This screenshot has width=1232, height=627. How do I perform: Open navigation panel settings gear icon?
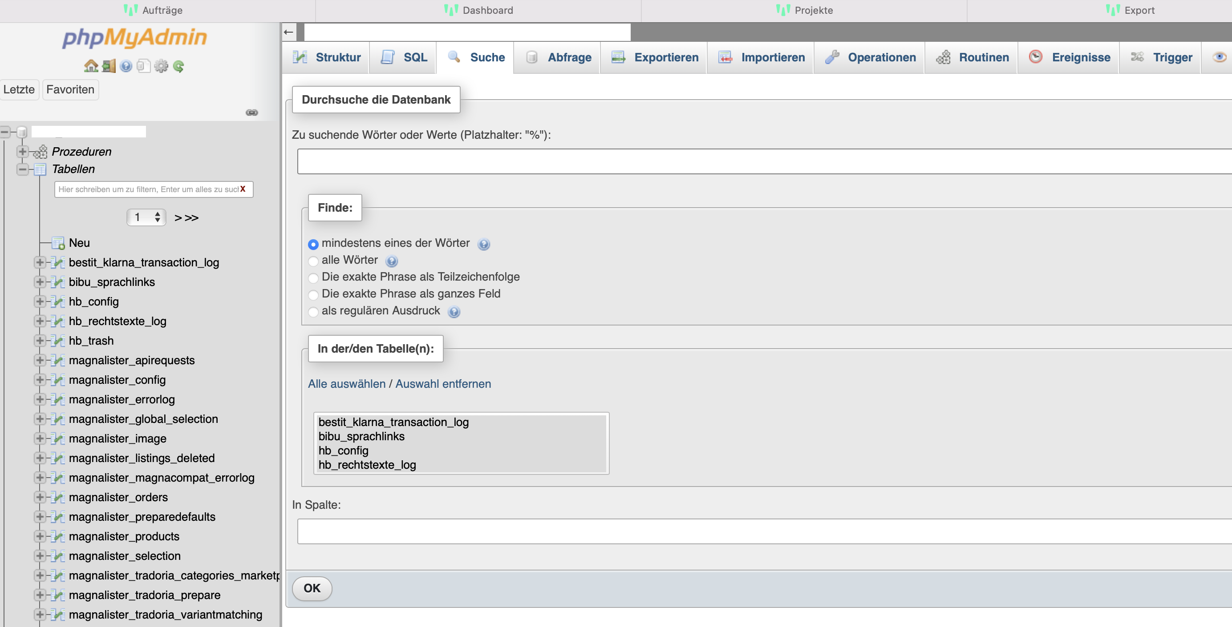(161, 66)
